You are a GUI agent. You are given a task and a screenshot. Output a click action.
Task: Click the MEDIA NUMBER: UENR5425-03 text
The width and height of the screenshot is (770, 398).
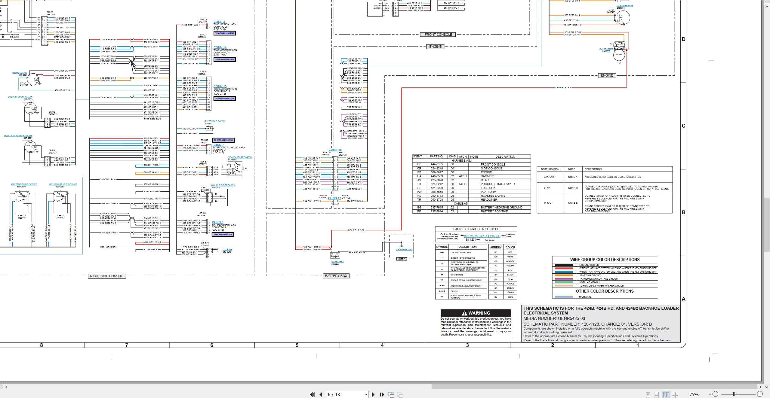[x=554, y=319]
